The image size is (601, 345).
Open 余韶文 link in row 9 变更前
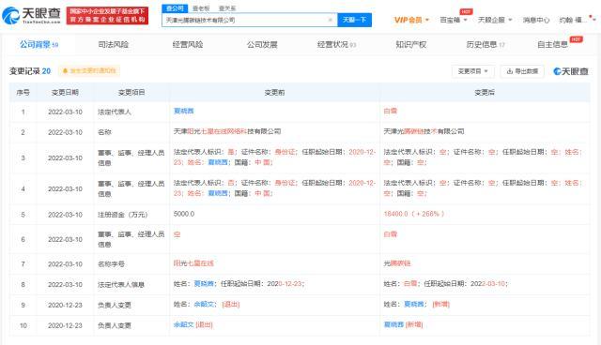[x=204, y=304]
